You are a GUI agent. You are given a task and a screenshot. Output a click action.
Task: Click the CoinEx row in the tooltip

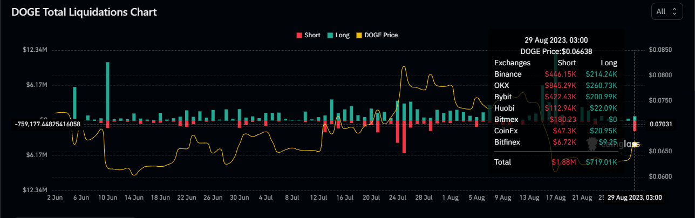[556, 131]
